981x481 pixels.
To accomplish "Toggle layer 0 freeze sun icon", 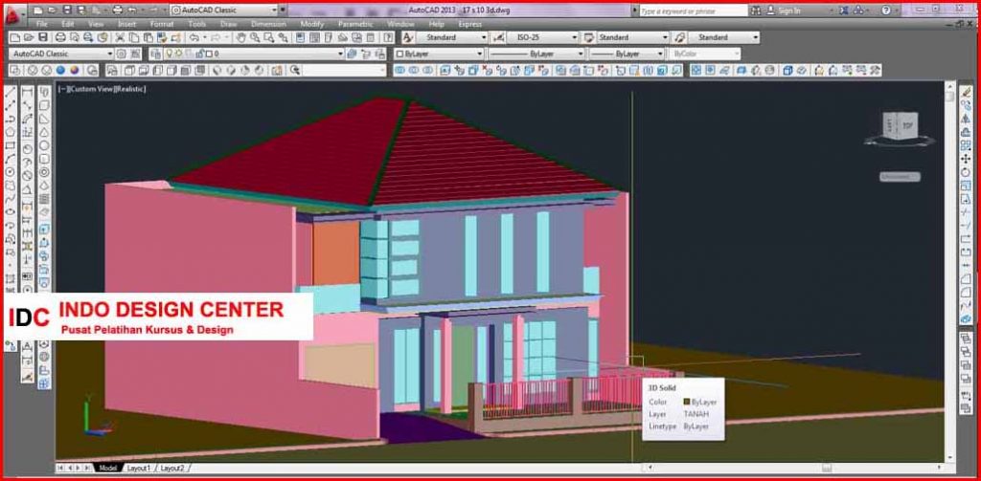I will [x=178, y=54].
